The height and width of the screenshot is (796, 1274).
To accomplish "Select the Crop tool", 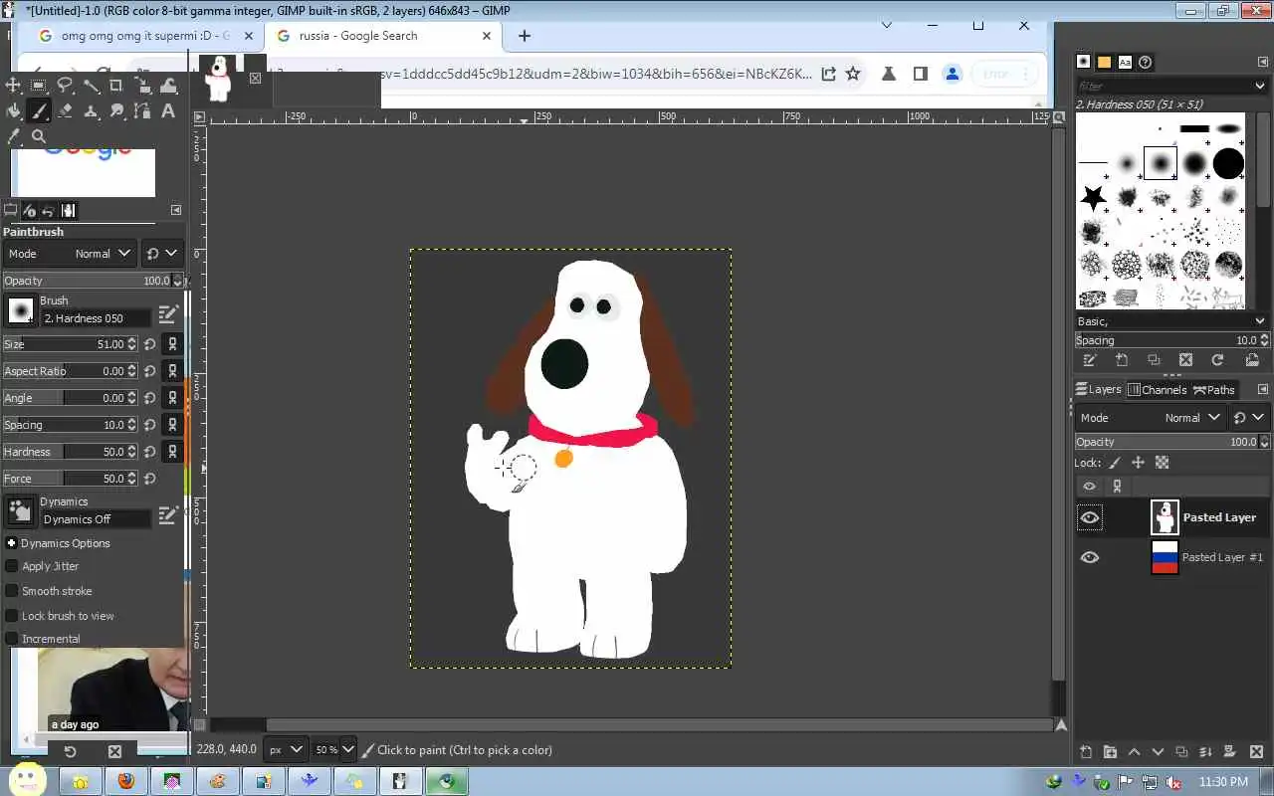I will coord(116,86).
